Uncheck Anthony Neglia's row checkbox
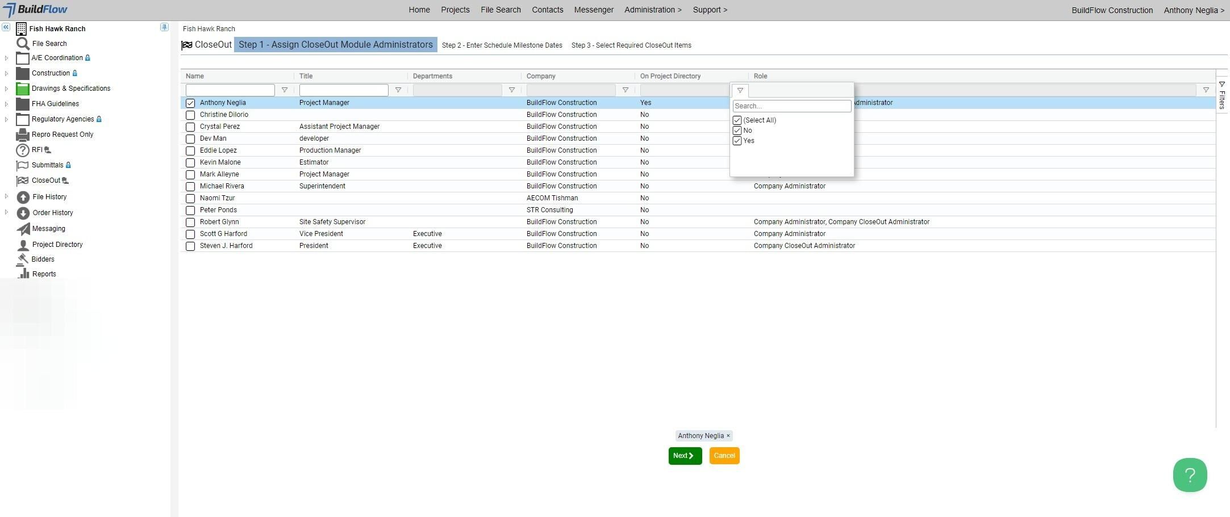This screenshot has height=517, width=1230. 190,103
